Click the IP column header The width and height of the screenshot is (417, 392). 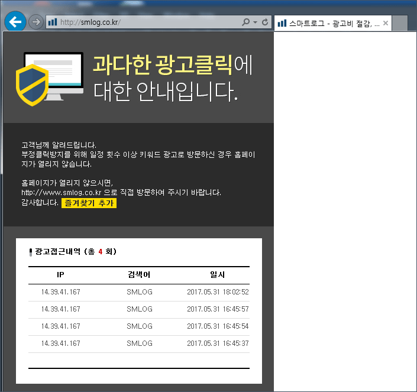click(60, 275)
